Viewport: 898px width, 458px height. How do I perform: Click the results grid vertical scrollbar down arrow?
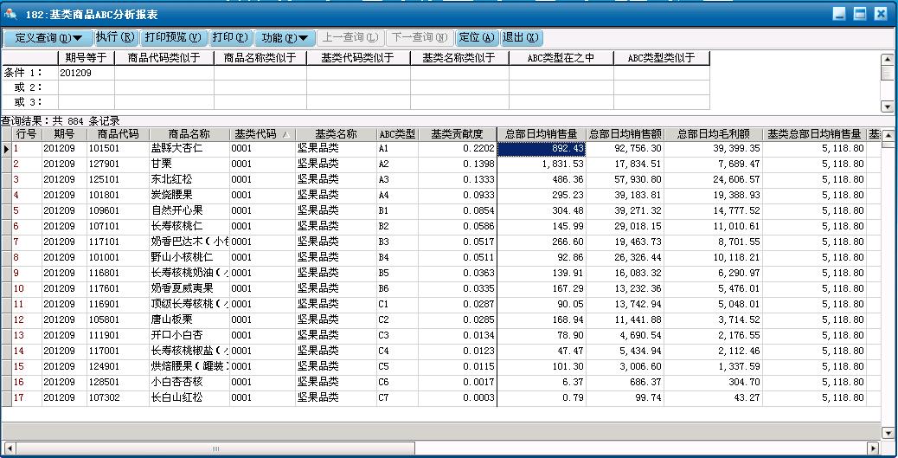click(887, 433)
